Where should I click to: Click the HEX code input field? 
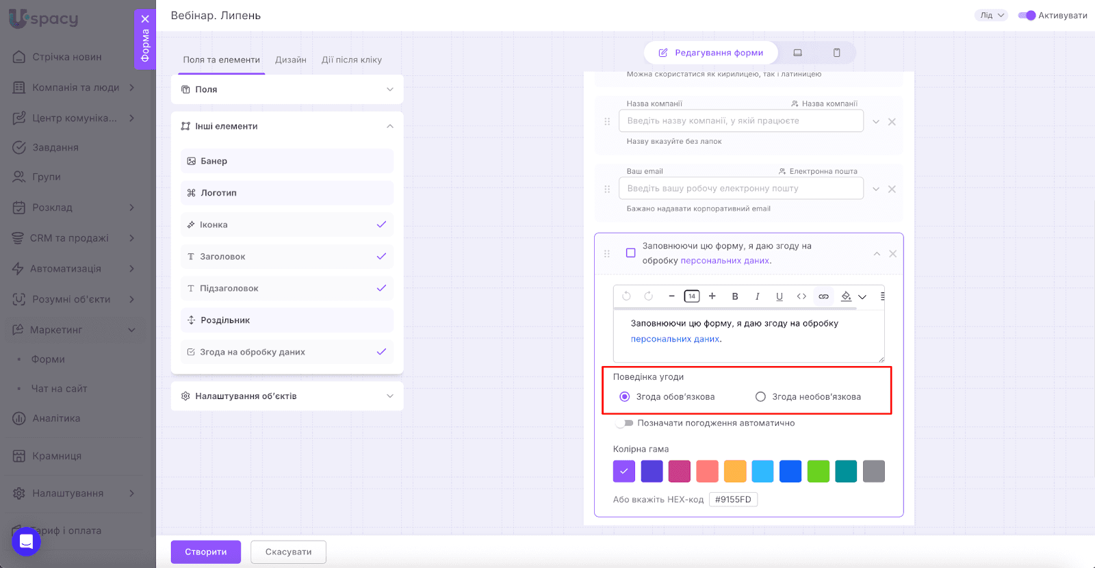click(x=733, y=500)
